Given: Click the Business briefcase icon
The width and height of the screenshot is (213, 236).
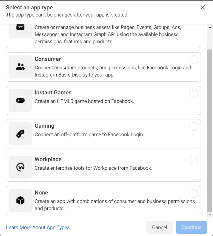Looking at the screenshot, I should click(20, 28).
